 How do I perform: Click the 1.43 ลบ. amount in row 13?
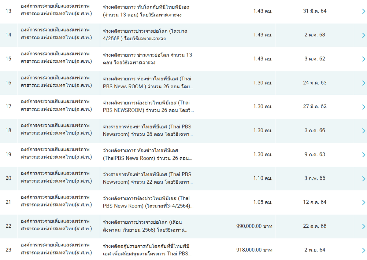point(263,11)
